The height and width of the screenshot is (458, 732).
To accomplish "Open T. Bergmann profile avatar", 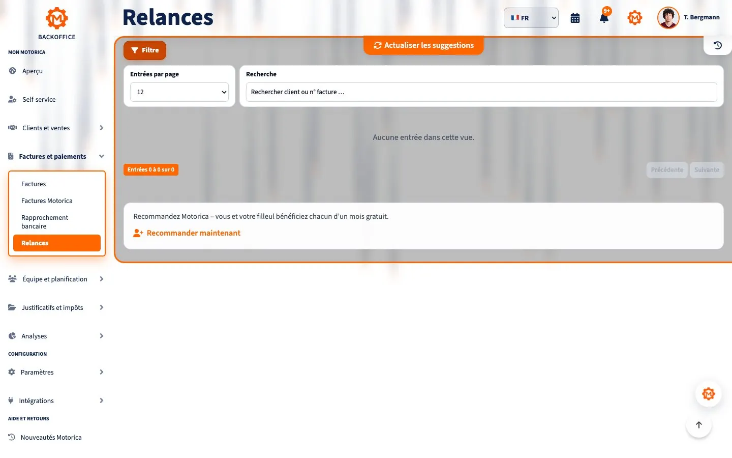I will 668,18.
